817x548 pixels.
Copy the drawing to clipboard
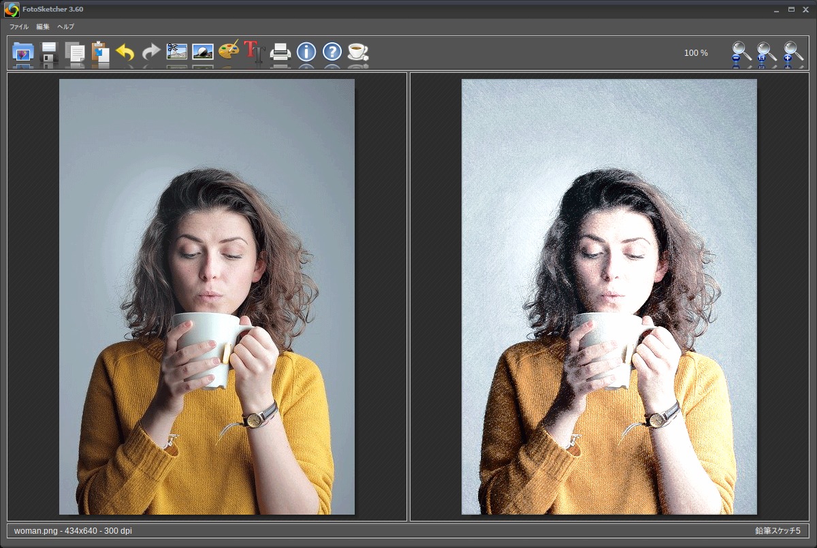tap(74, 52)
